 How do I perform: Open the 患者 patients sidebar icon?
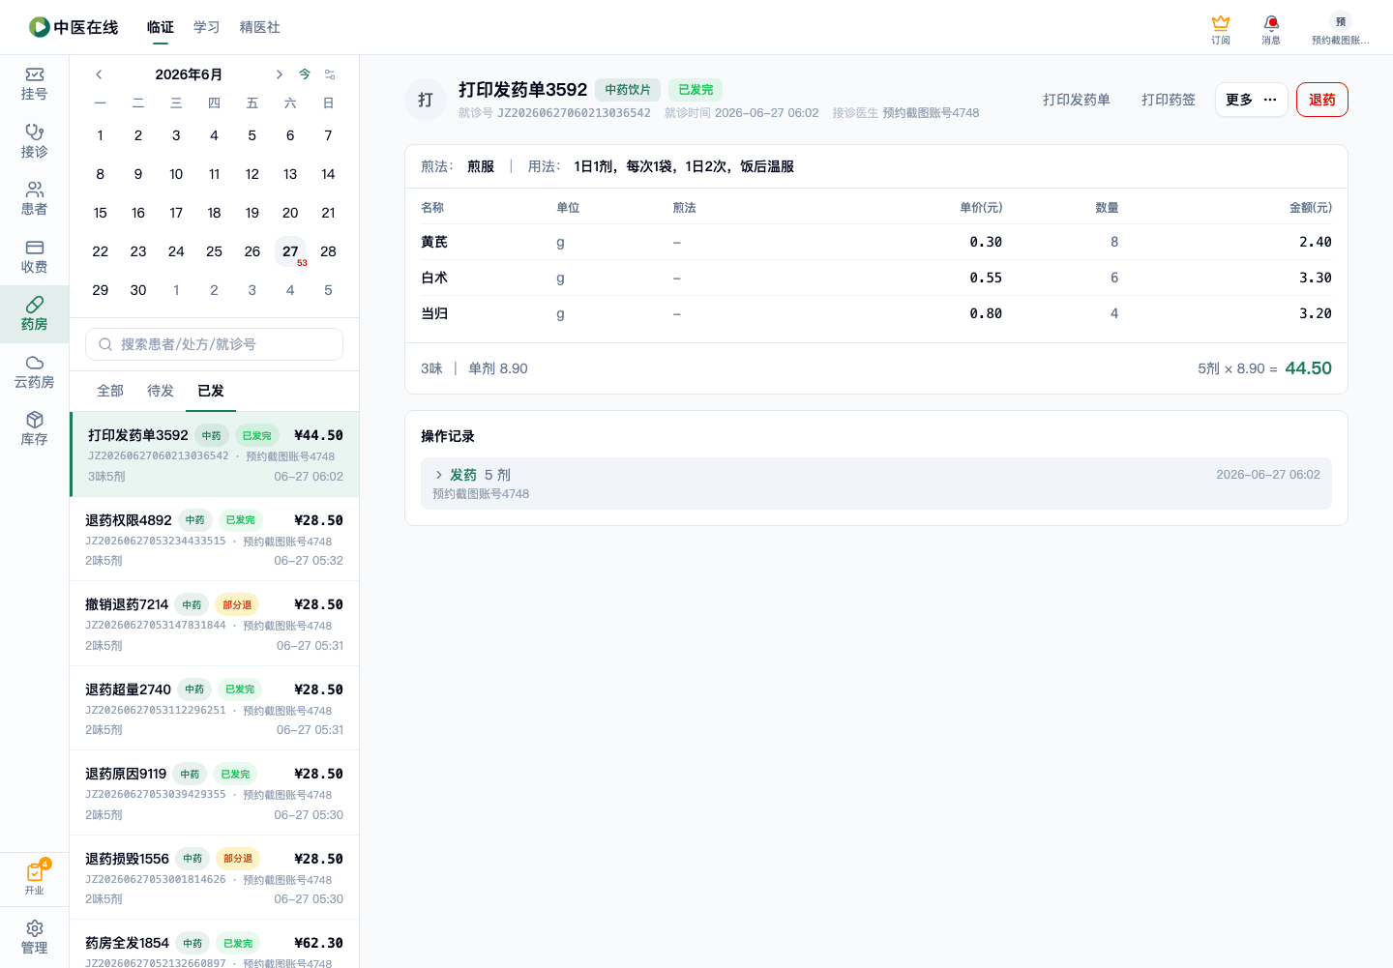pos(34,199)
